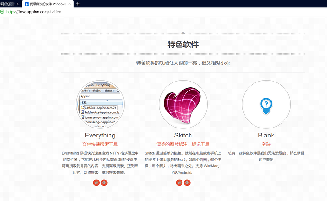
Task: Click the 特色软件 section heading
Action: [x=183, y=44]
